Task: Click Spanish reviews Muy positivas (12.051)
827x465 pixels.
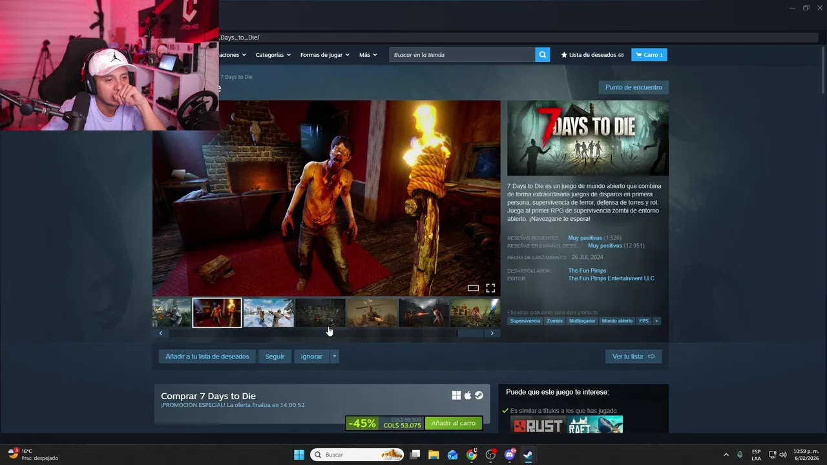Action: pos(616,246)
